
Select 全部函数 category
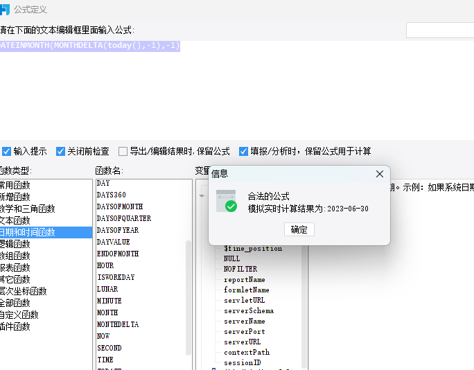click(46, 303)
